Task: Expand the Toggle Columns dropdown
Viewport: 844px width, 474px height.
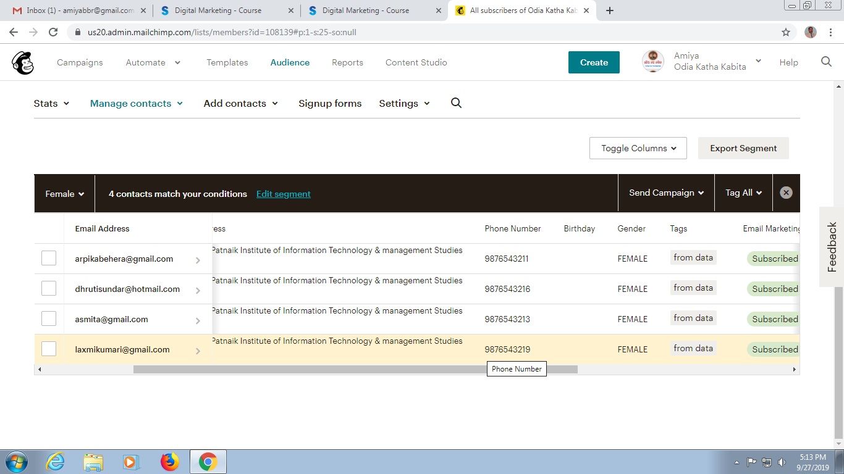Action: coord(638,148)
